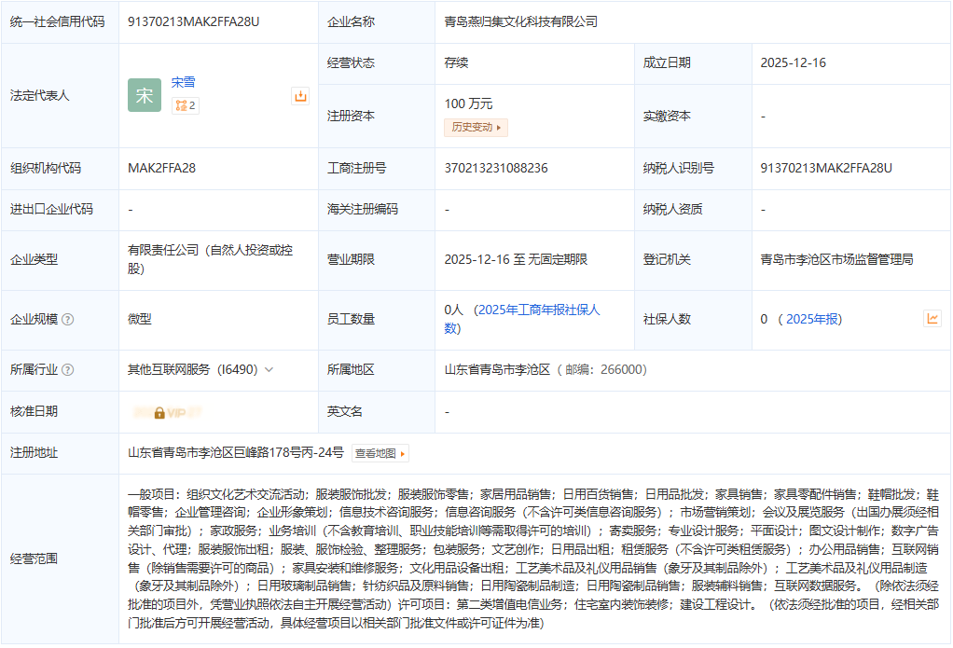This screenshot has width=953, height=648.
Task: Select the 微型 enterprise scale value
Action: [x=140, y=319]
